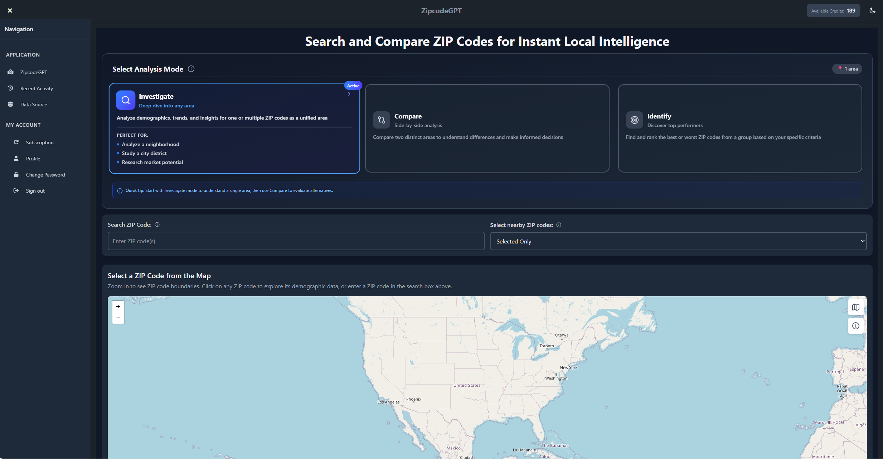
Task: Click info icon beside Select Analysis Mode
Action: 191,69
